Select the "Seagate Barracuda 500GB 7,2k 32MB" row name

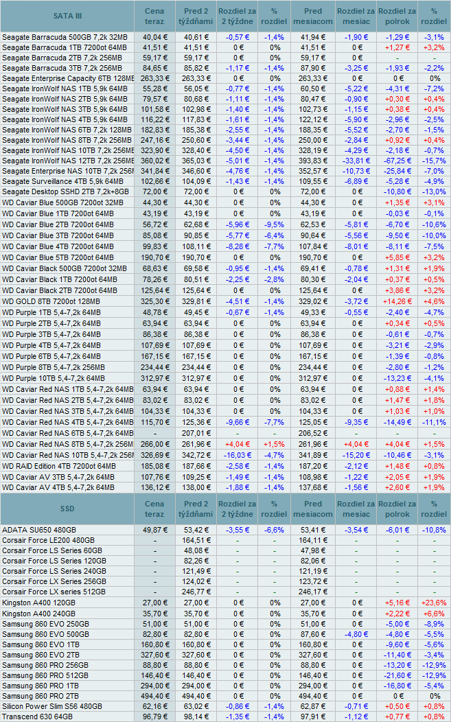point(65,37)
